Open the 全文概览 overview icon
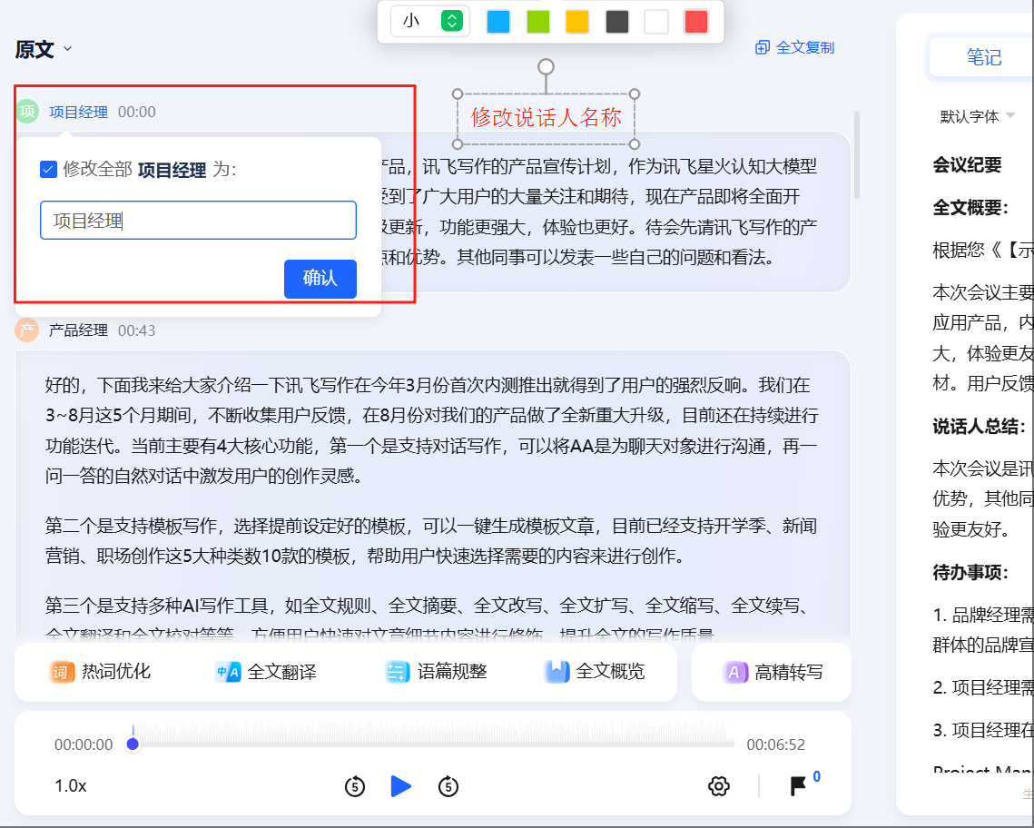The image size is (1034, 828). coord(556,672)
